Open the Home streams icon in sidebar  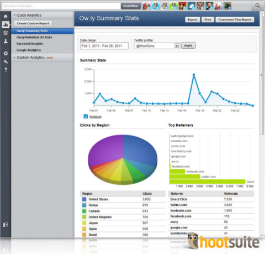coord(6,16)
